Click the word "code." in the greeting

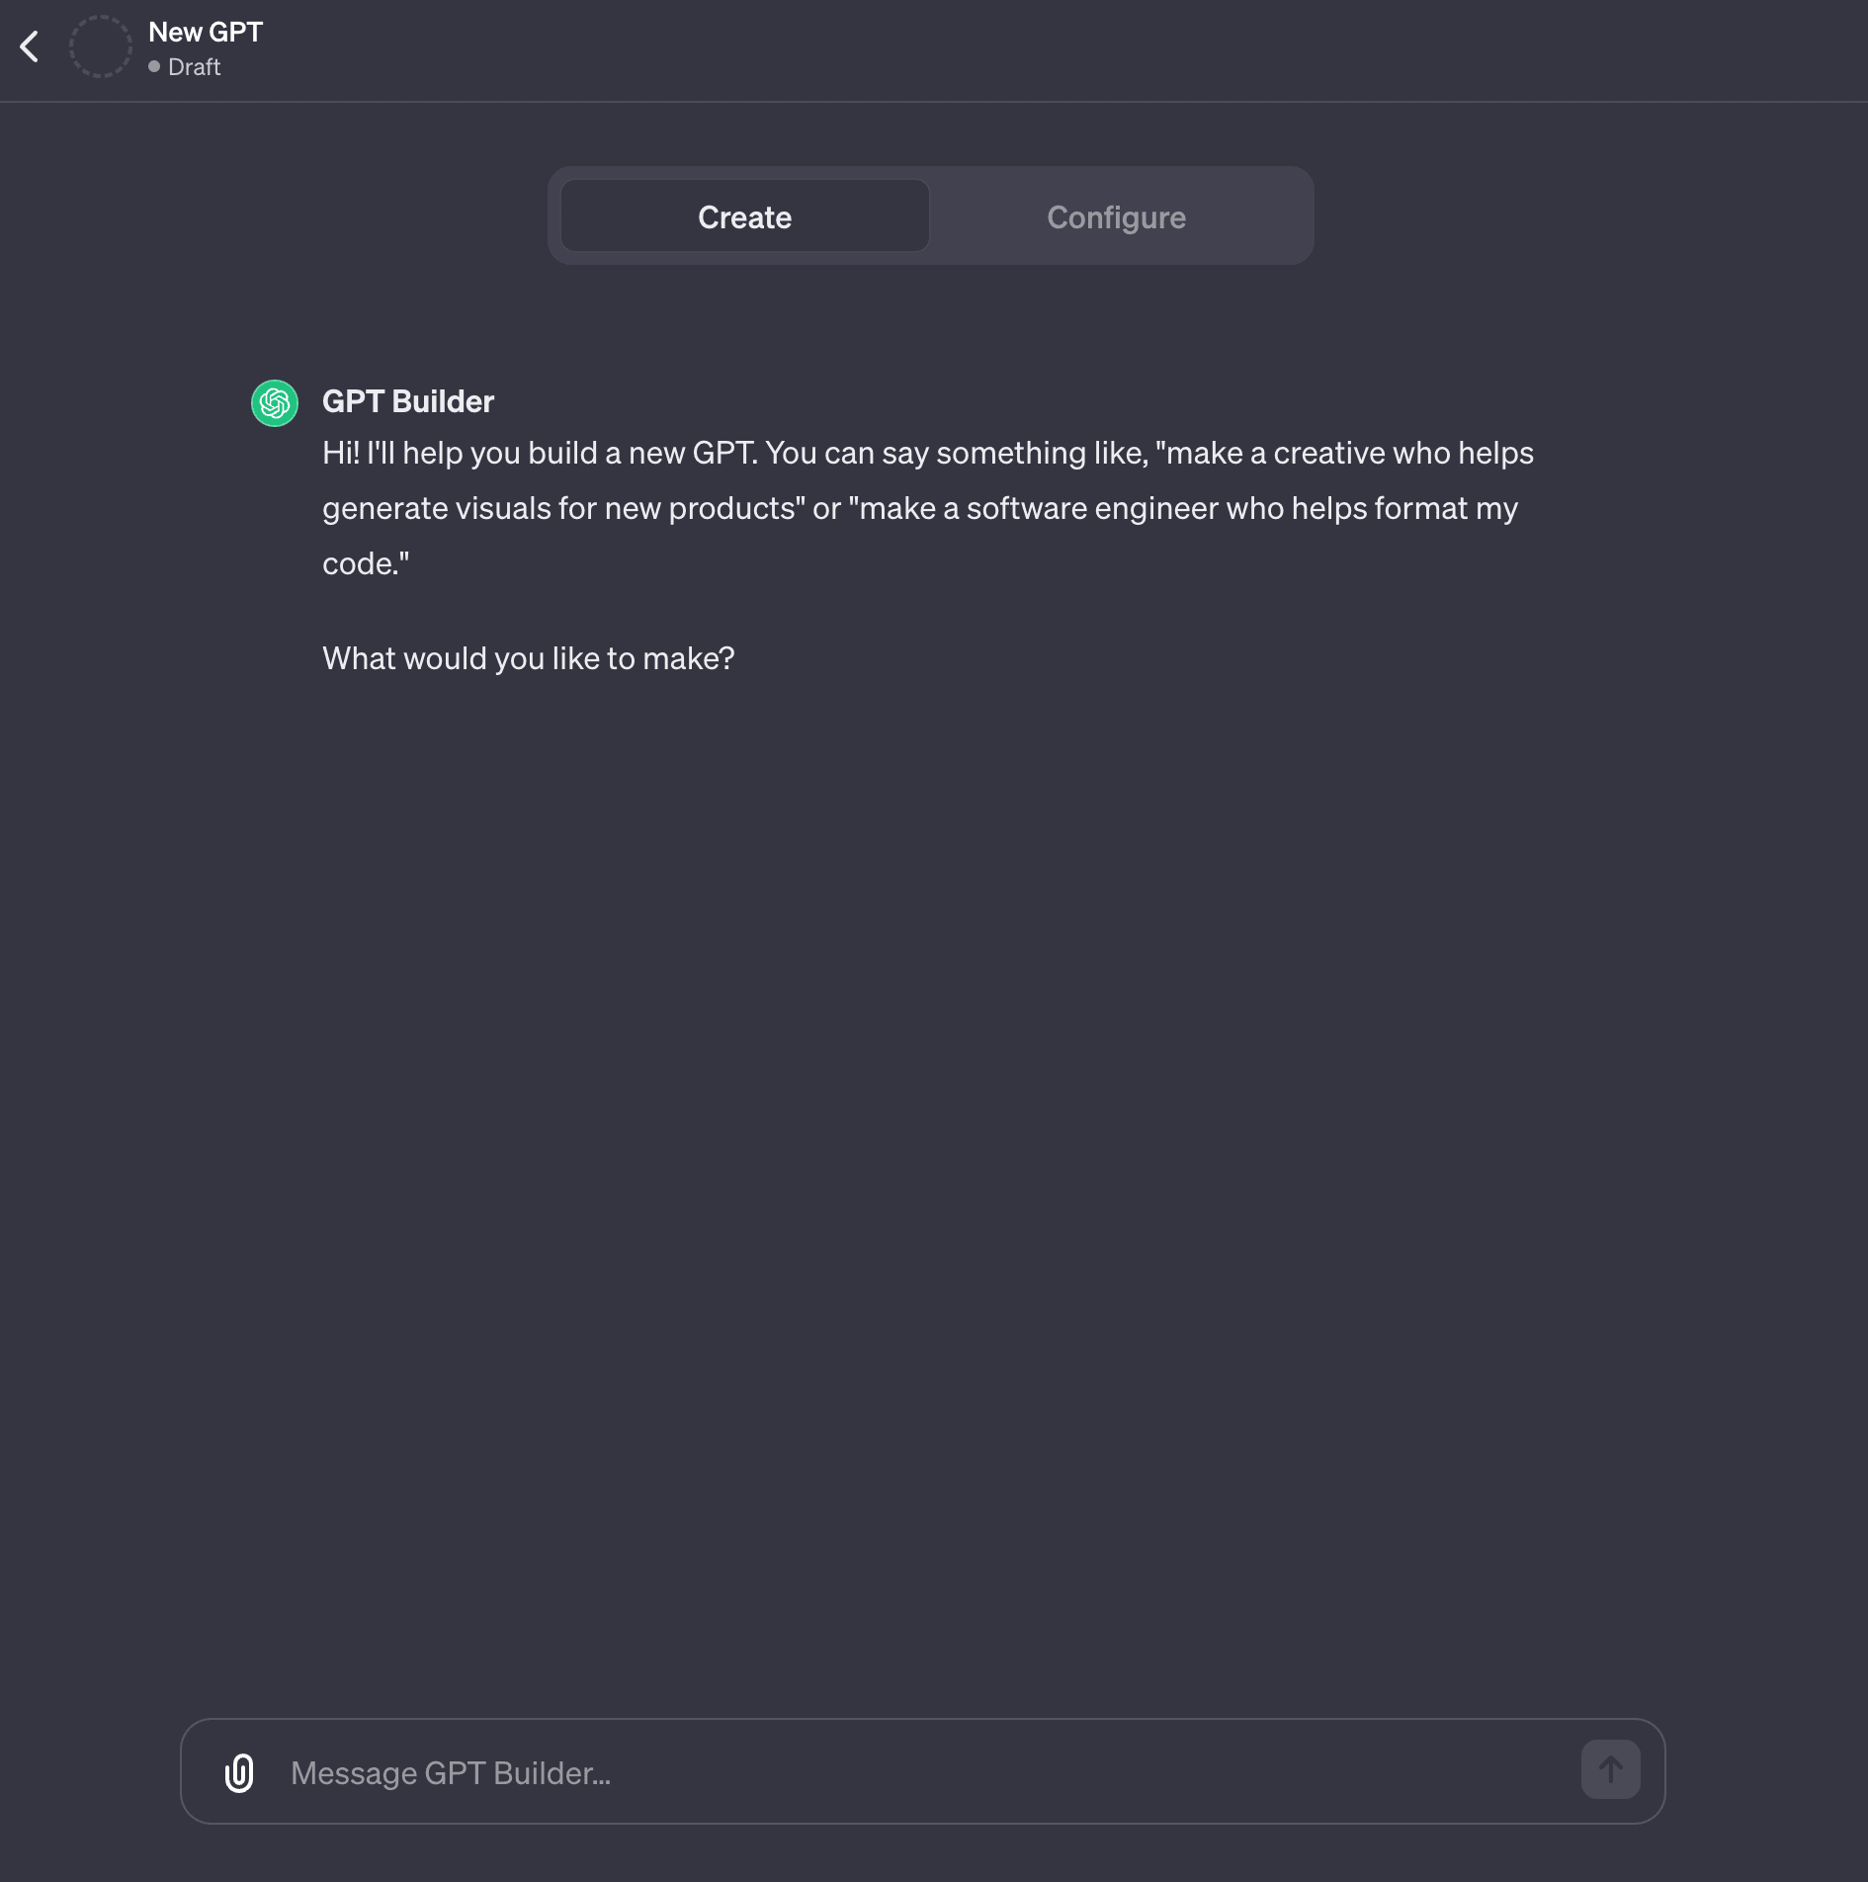pos(361,563)
